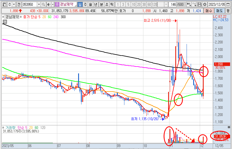232x149 pixels.
Task: Click the grid data table icon on chart
Action: point(5,22)
